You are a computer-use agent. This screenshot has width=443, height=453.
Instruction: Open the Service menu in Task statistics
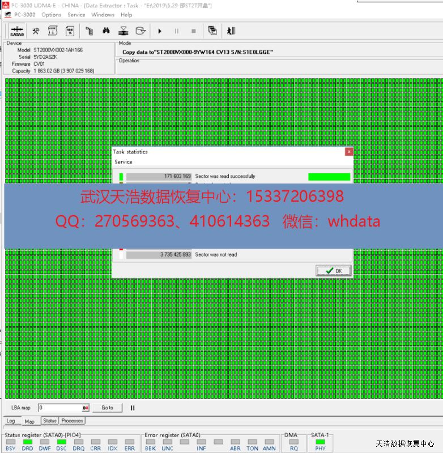(123, 162)
